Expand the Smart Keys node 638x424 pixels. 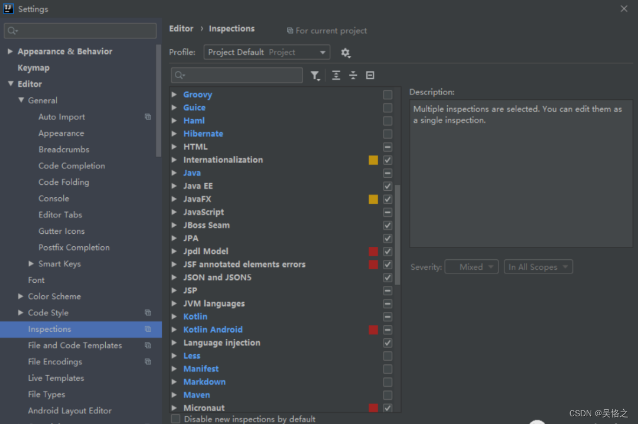pyautogui.click(x=31, y=264)
